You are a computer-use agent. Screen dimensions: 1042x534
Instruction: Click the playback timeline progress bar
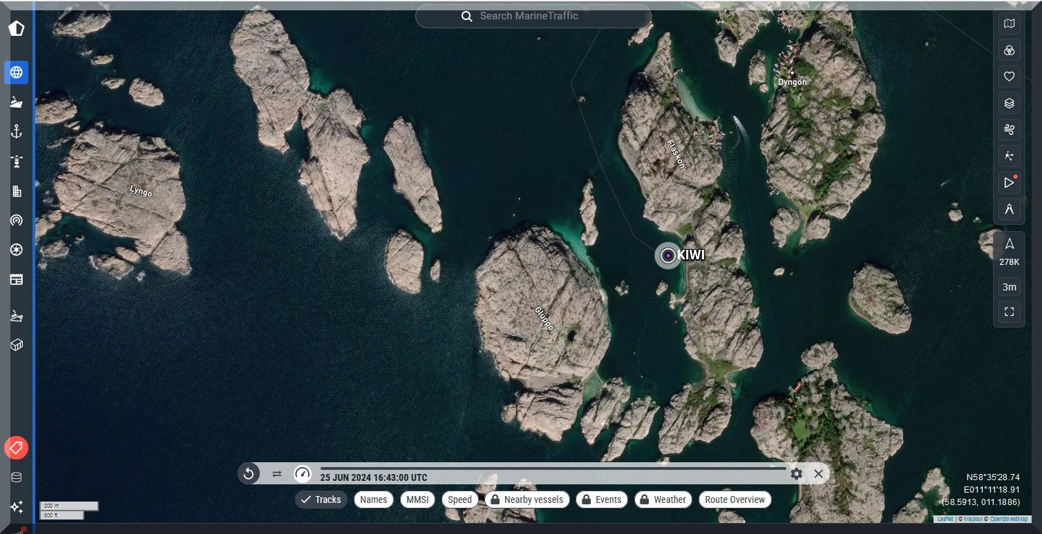553,468
